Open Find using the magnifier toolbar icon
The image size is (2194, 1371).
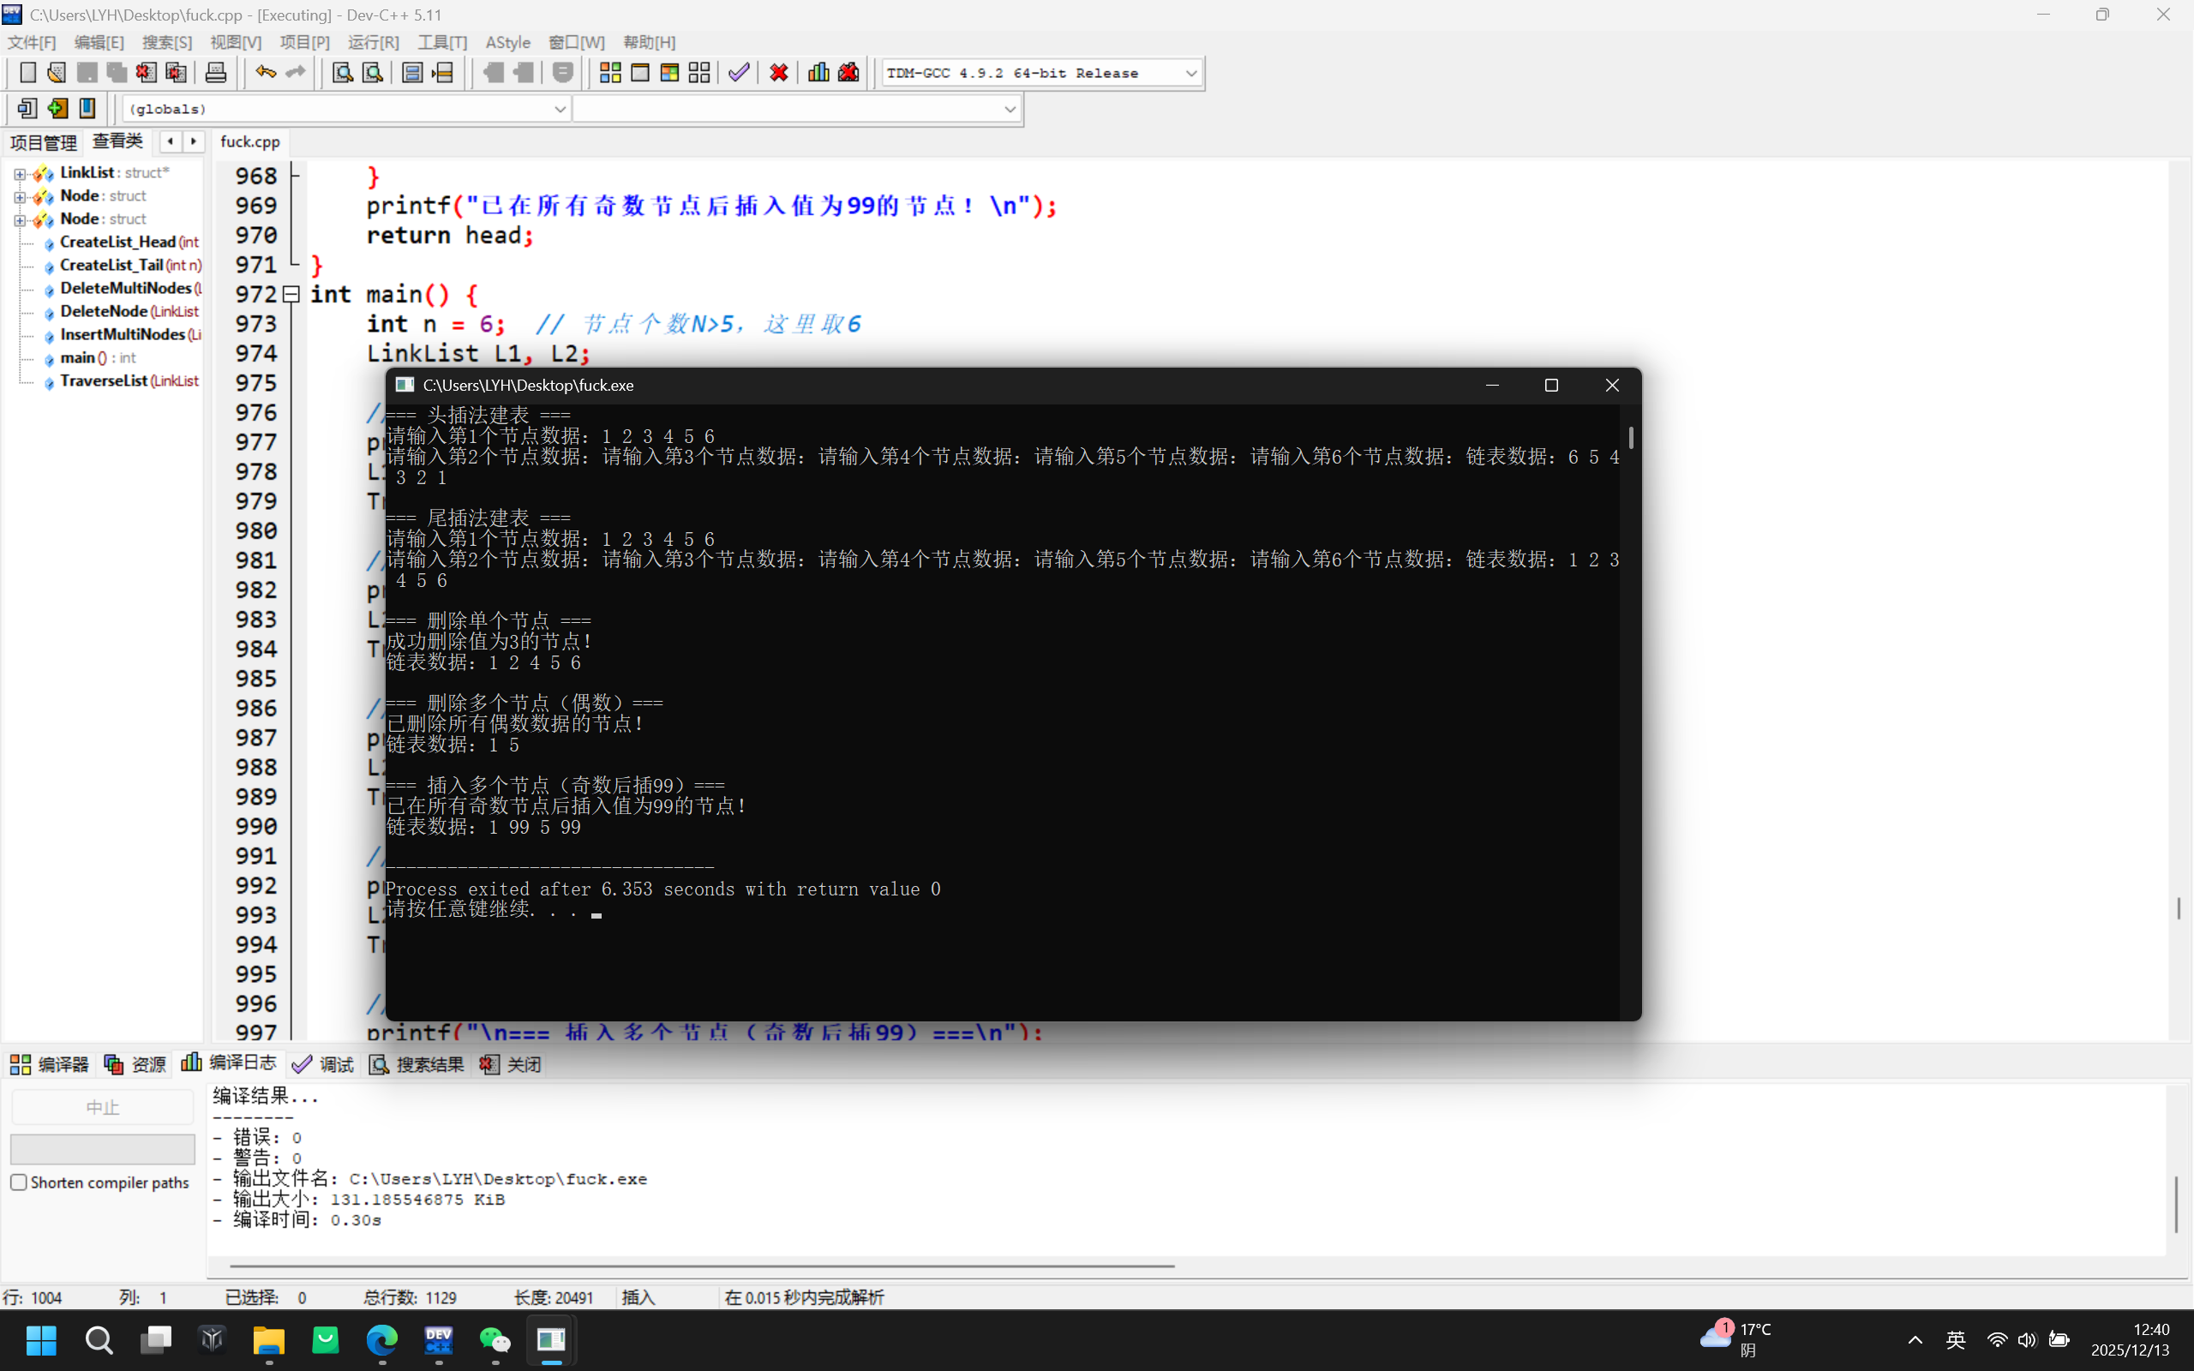pos(340,73)
